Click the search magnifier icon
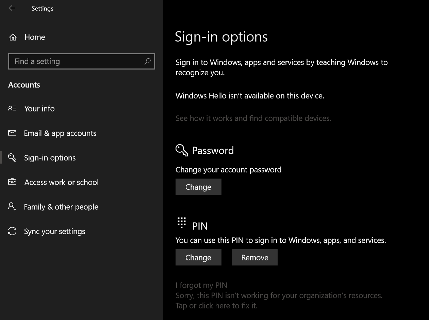 (x=147, y=61)
